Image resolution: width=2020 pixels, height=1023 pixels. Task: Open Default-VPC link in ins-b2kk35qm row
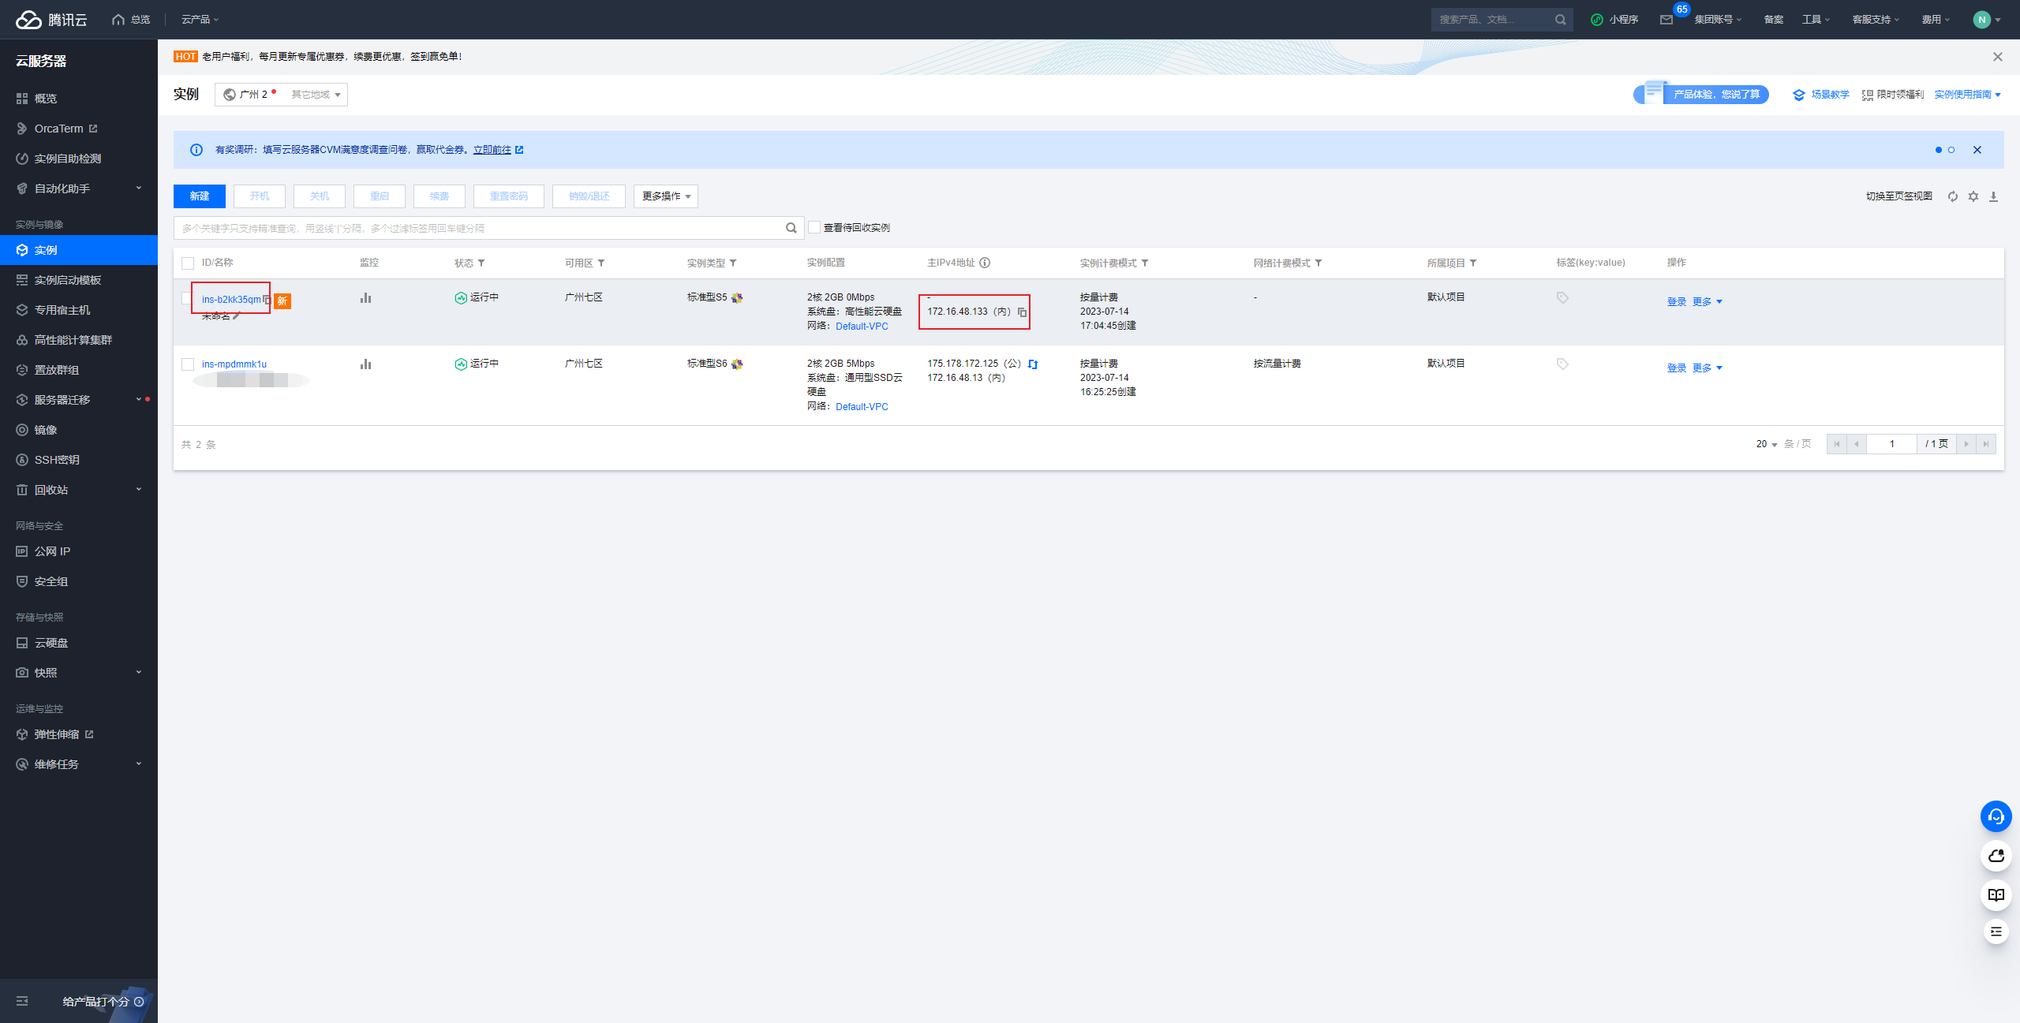(862, 327)
